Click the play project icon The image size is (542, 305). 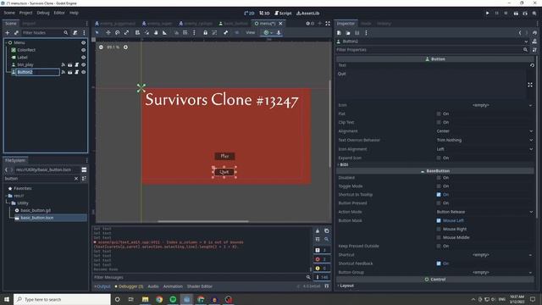tap(488, 14)
